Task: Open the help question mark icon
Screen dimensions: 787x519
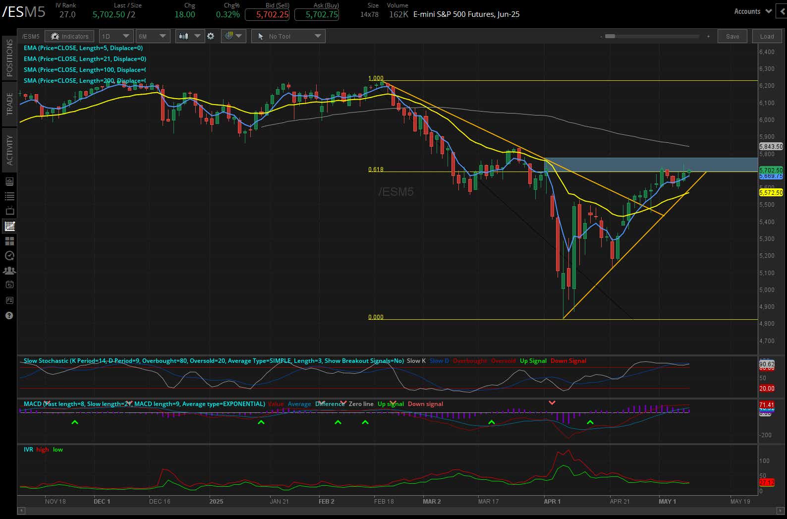Action: [9, 316]
